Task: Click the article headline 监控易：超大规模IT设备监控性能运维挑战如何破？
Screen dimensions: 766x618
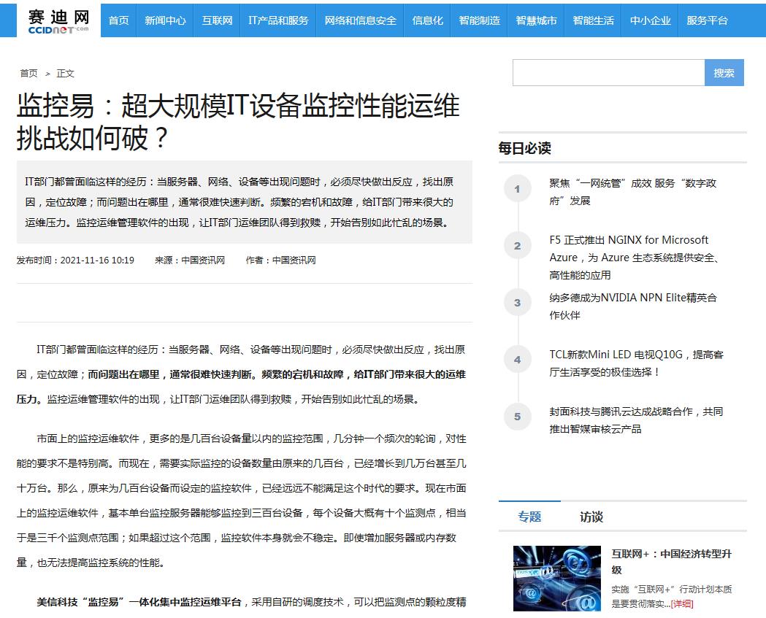Action: (238, 122)
